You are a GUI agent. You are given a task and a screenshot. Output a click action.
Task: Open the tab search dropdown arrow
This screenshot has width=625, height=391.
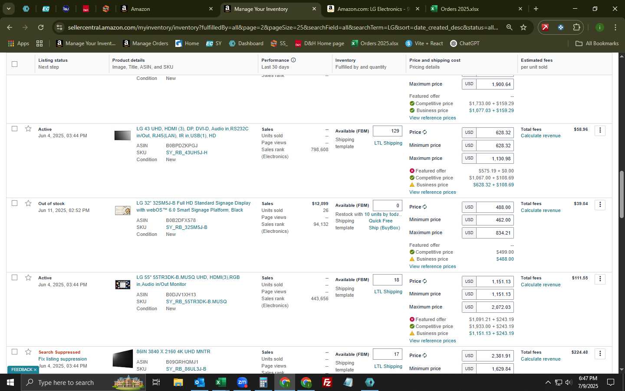tap(8, 9)
